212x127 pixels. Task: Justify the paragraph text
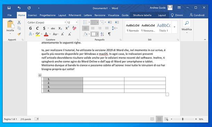tap(107, 28)
